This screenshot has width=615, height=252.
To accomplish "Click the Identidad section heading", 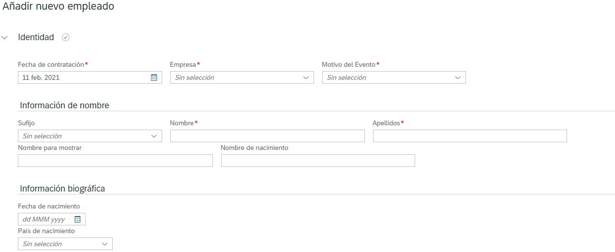I will click(36, 37).
